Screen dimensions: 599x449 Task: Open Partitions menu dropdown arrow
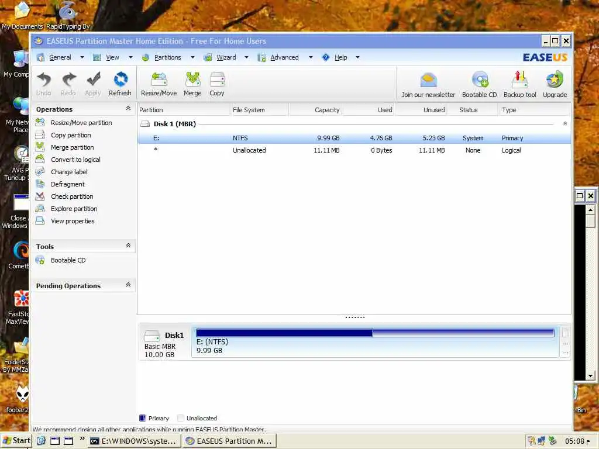pyautogui.click(x=192, y=57)
